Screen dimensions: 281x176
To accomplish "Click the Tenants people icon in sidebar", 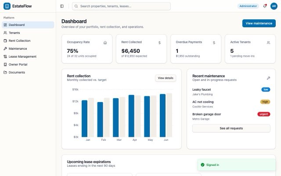I will click(x=5, y=33).
